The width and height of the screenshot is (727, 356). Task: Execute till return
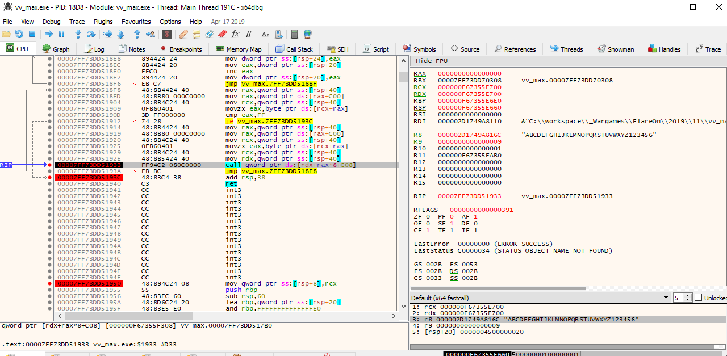click(x=137, y=34)
